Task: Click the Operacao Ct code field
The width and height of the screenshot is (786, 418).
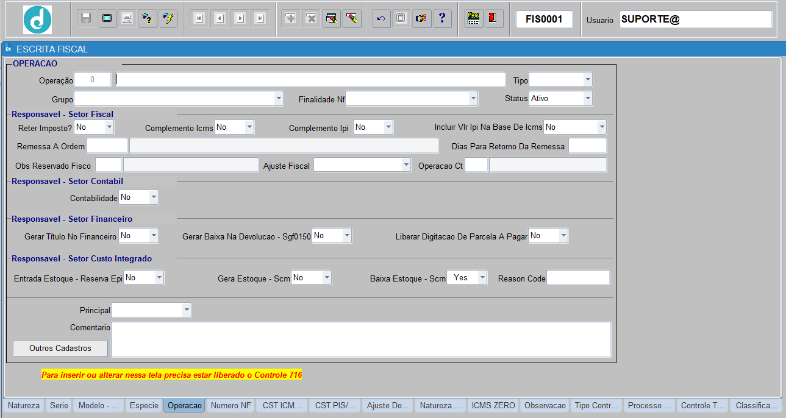Action: point(476,165)
